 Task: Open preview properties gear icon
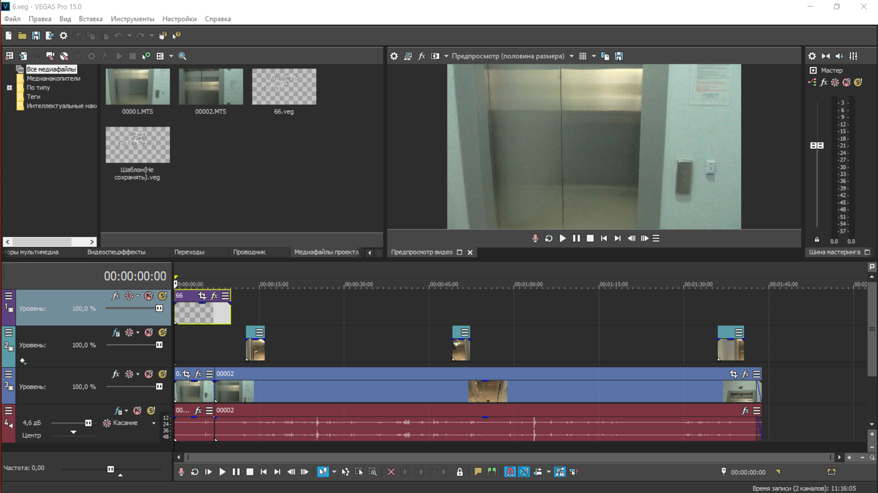[394, 56]
